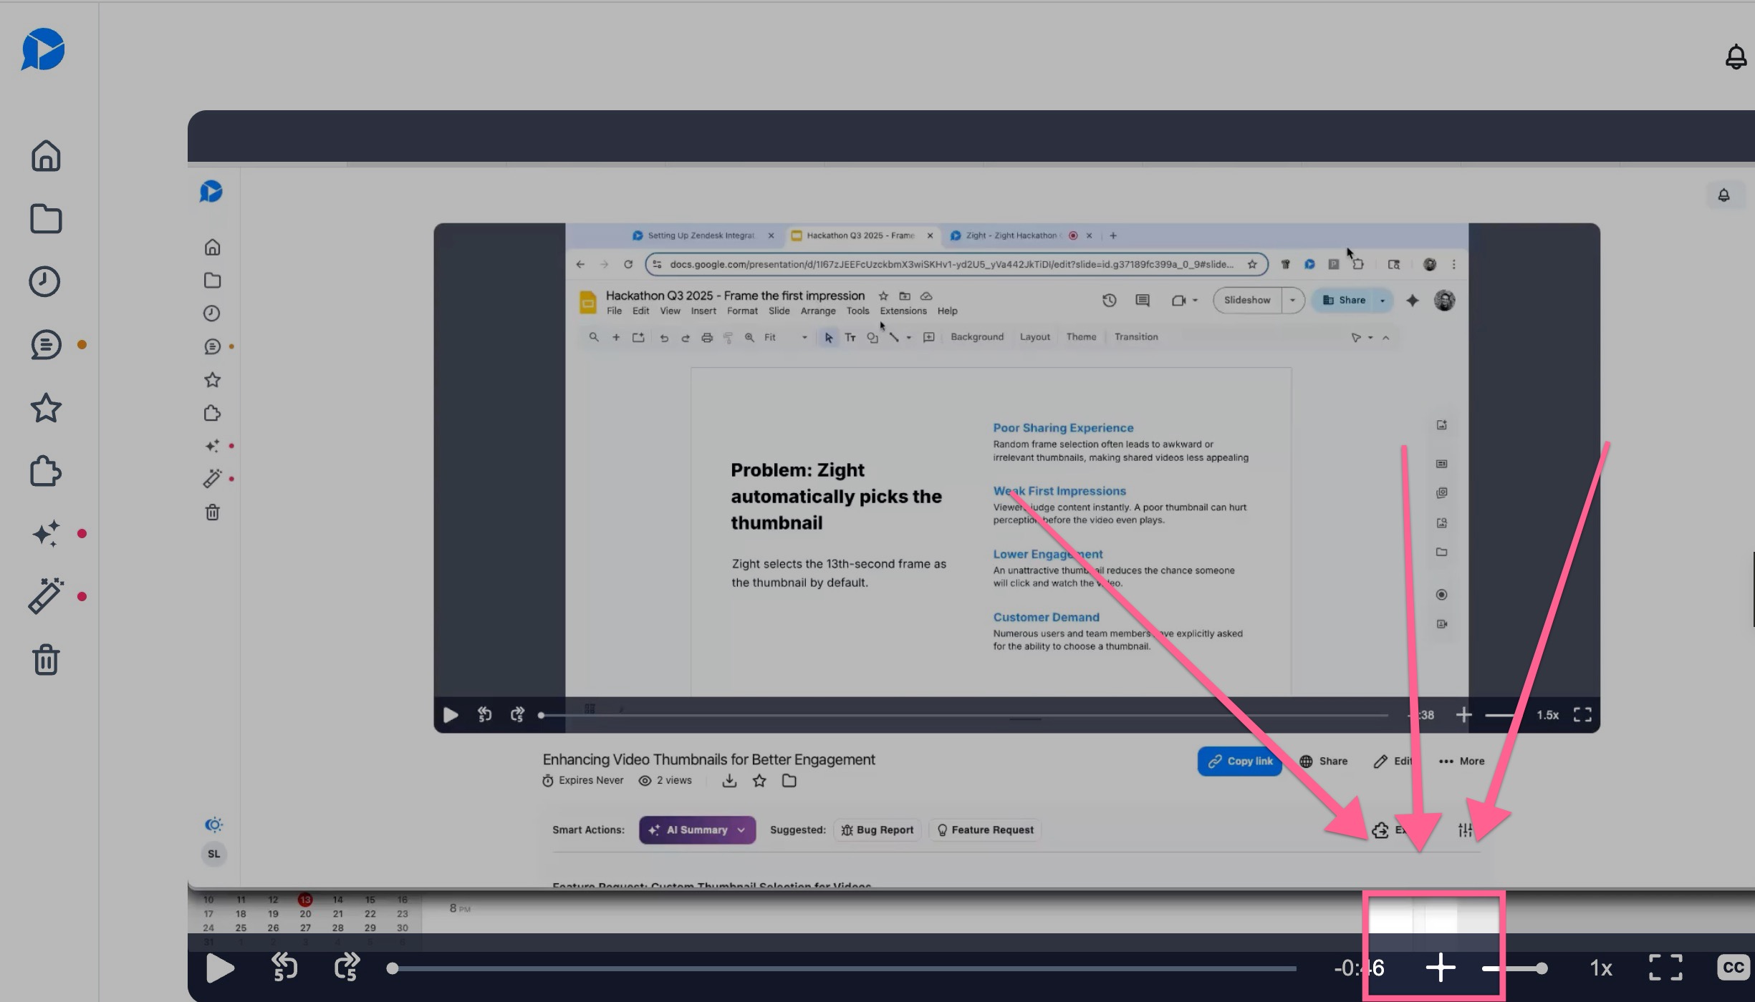Open the Insert menu in Slides
This screenshot has height=1002, width=1755.
coord(703,311)
